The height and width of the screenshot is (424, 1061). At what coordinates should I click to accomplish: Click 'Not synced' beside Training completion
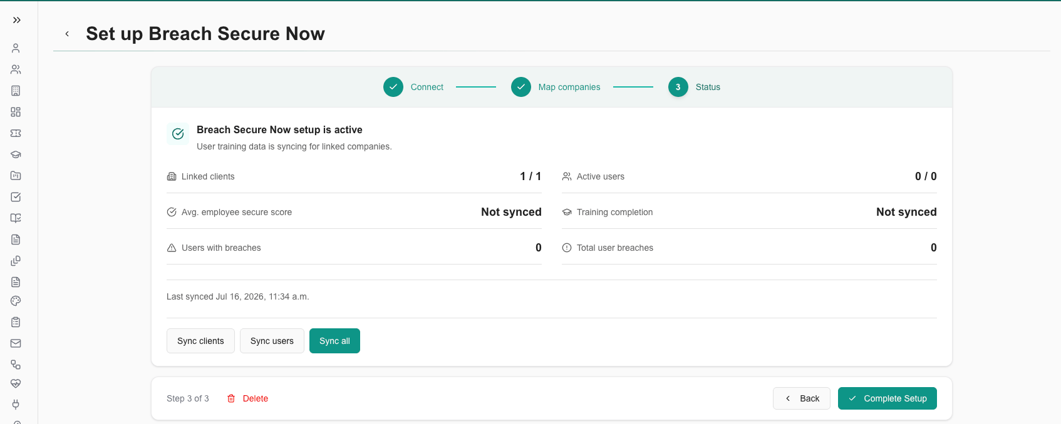[906, 212]
